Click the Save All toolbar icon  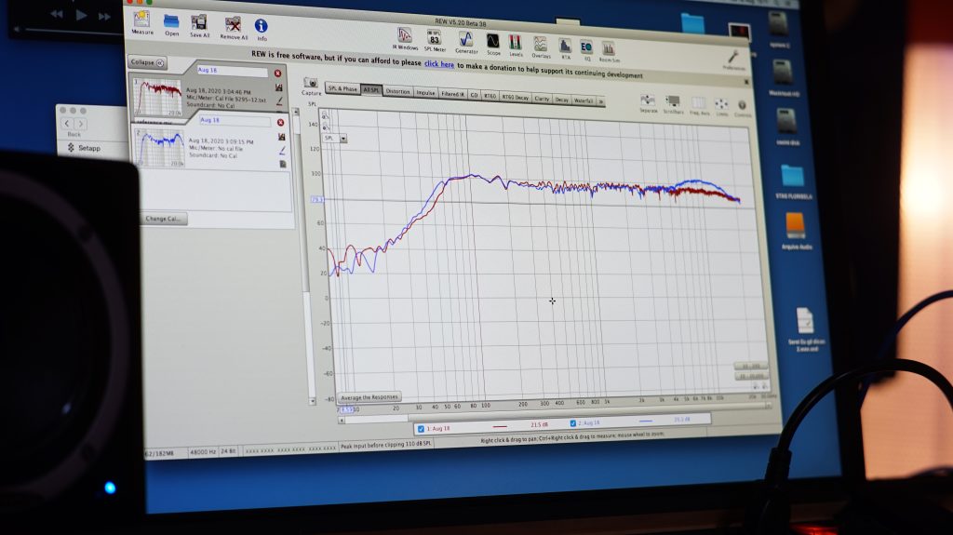point(199,24)
